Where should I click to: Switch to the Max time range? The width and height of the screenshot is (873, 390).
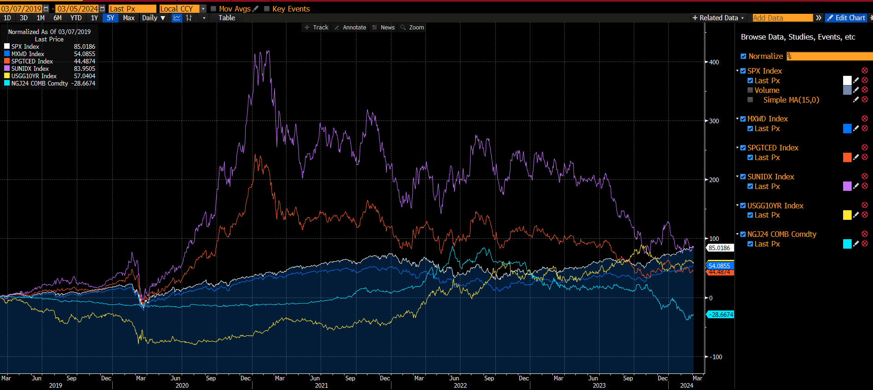pyautogui.click(x=129, y=18)
